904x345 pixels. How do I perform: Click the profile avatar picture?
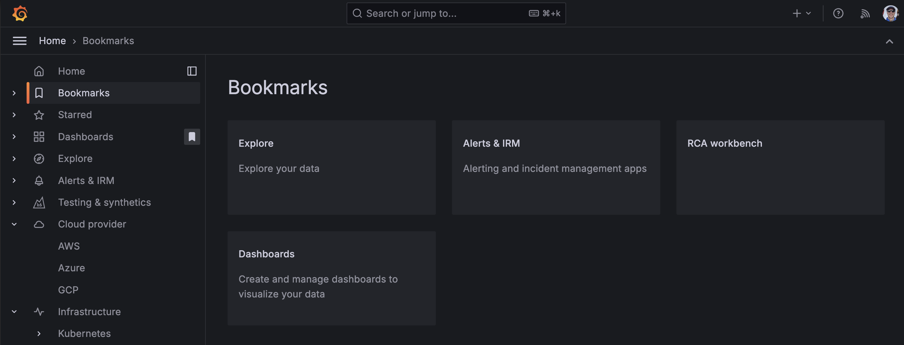889,13
